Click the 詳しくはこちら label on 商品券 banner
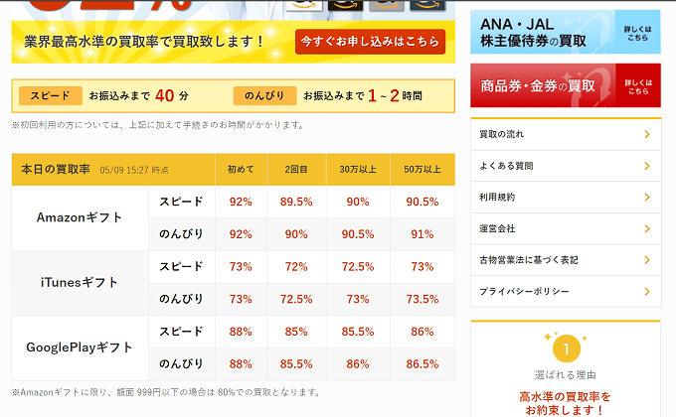The height and width of the screenshot is (417, 676). pyautogui.click(x=637, y=86)
